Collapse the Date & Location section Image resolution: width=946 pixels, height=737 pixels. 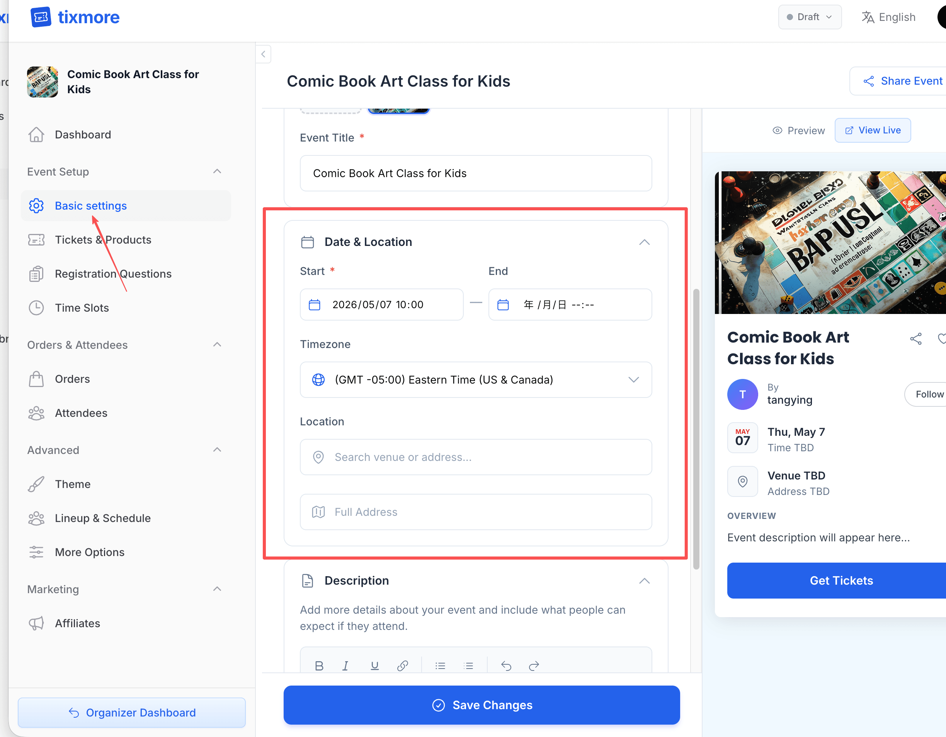tap(644, 242)
